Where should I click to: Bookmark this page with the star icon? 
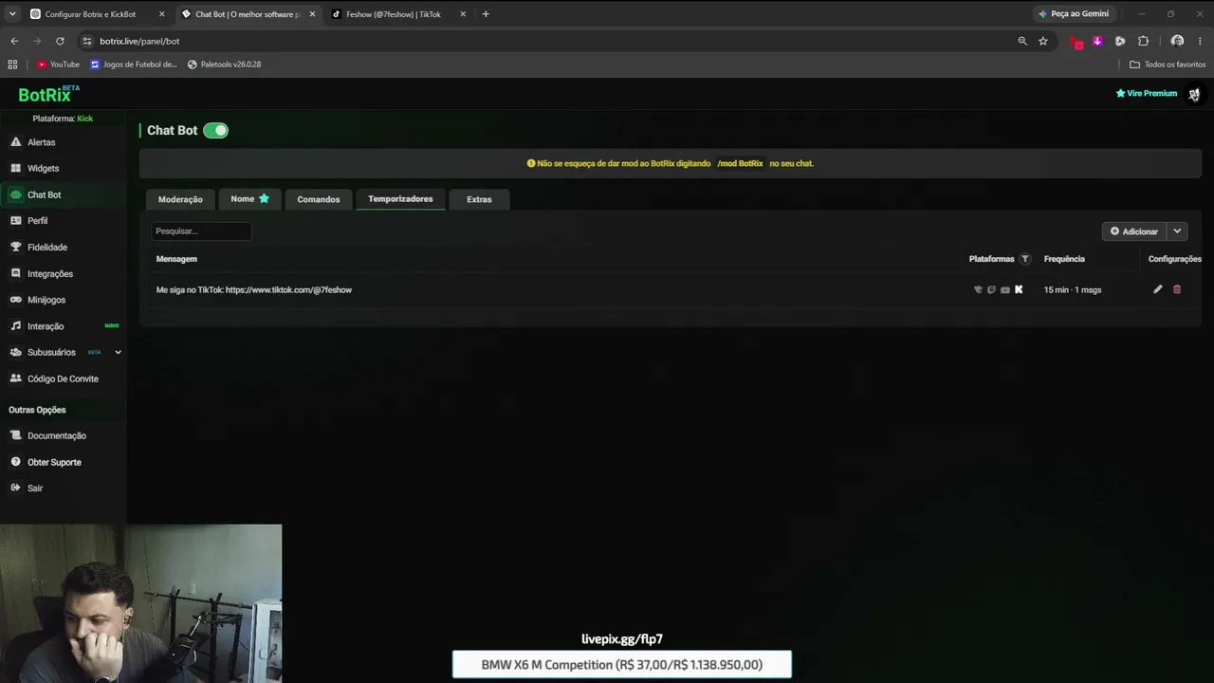point(1043,41)
